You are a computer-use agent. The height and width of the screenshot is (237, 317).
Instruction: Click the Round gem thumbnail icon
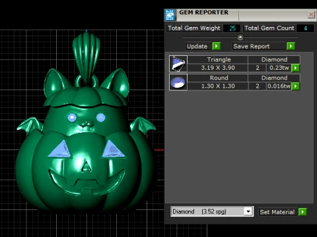click(178, 82)
